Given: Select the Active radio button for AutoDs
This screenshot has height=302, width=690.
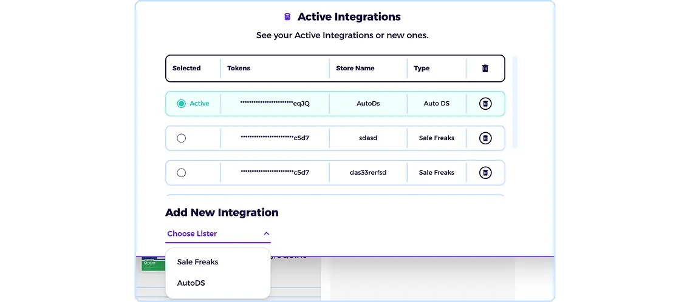Looking at the screenshot, I should point(181,104).
